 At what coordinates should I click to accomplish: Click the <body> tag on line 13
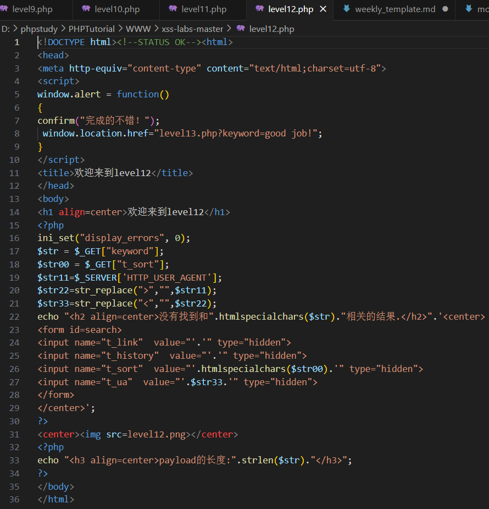pos(53,199)
